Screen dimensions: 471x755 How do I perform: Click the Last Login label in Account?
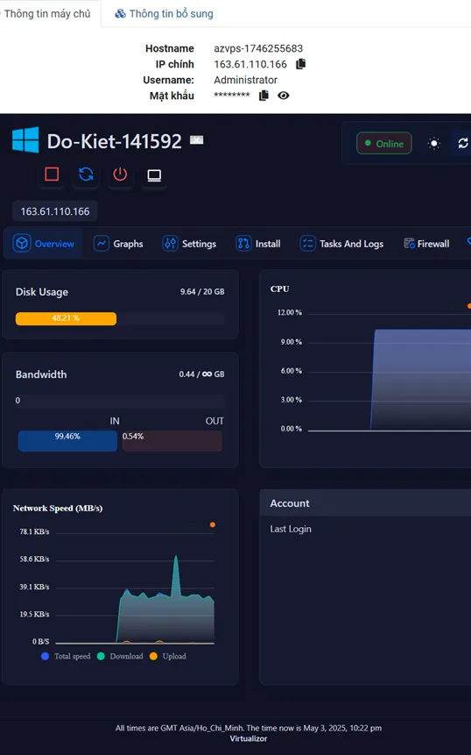coord(291,529)
